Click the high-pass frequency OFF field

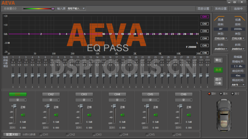[221, 29]
